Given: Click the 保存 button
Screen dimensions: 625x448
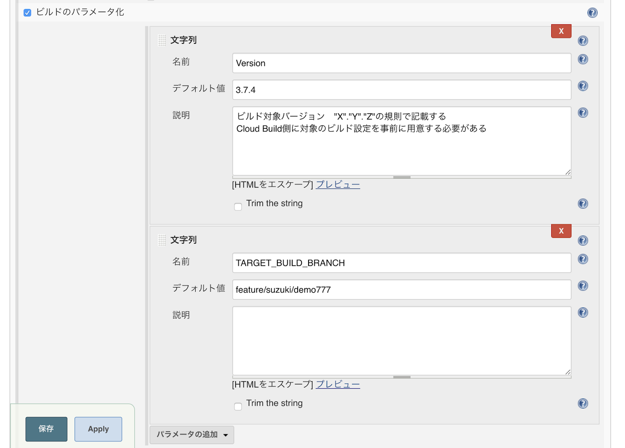Looking at the screenshot, I should (46, 429).
